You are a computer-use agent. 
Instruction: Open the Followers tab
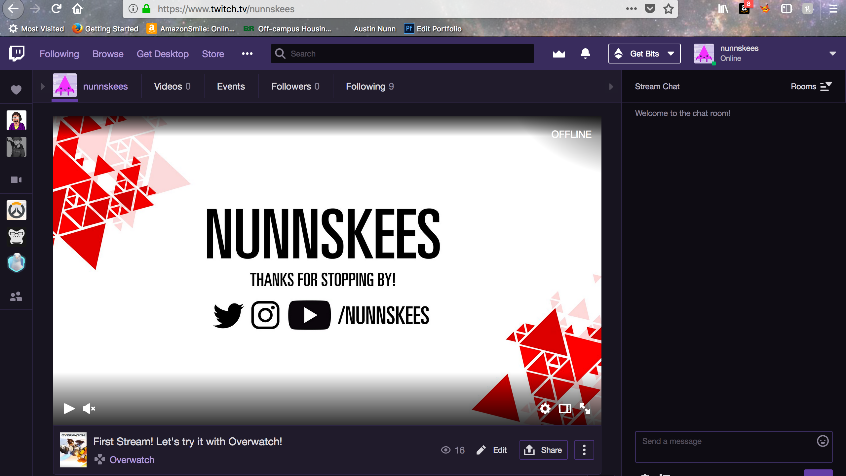click(x=295, y=87)
